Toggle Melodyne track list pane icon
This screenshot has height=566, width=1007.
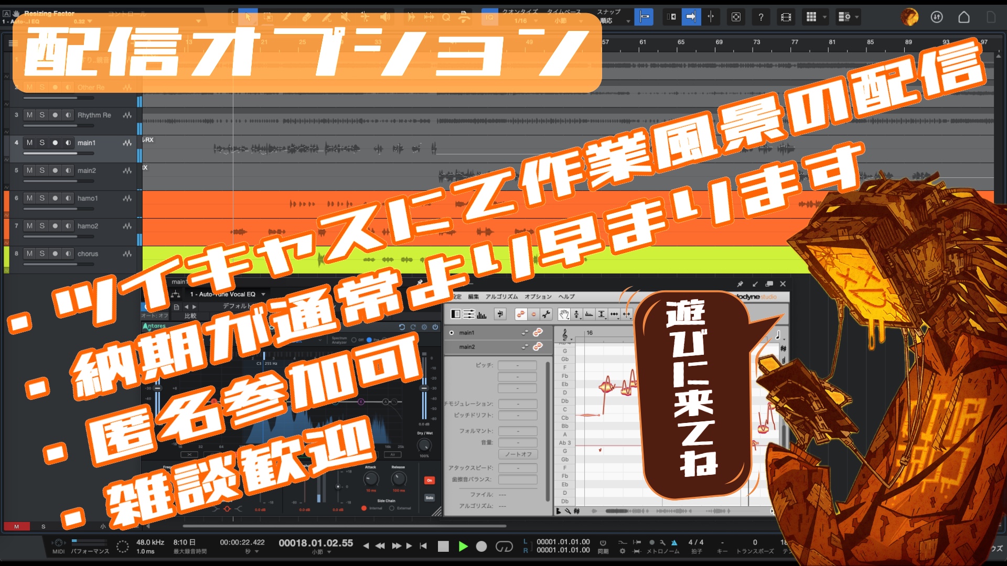click(x=456, y=314)
